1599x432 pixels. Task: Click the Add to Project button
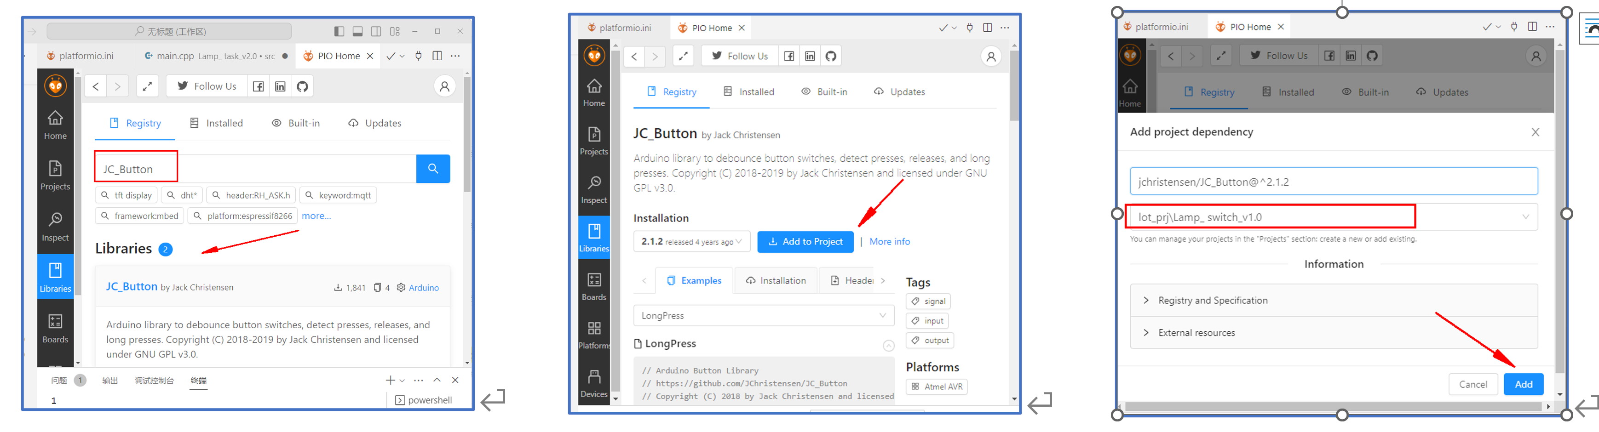(805, 242)
